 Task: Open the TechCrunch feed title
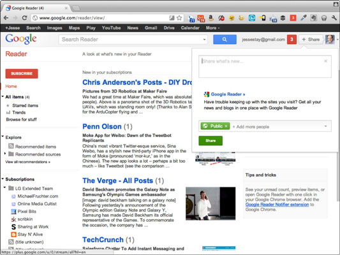click(103, 240)
